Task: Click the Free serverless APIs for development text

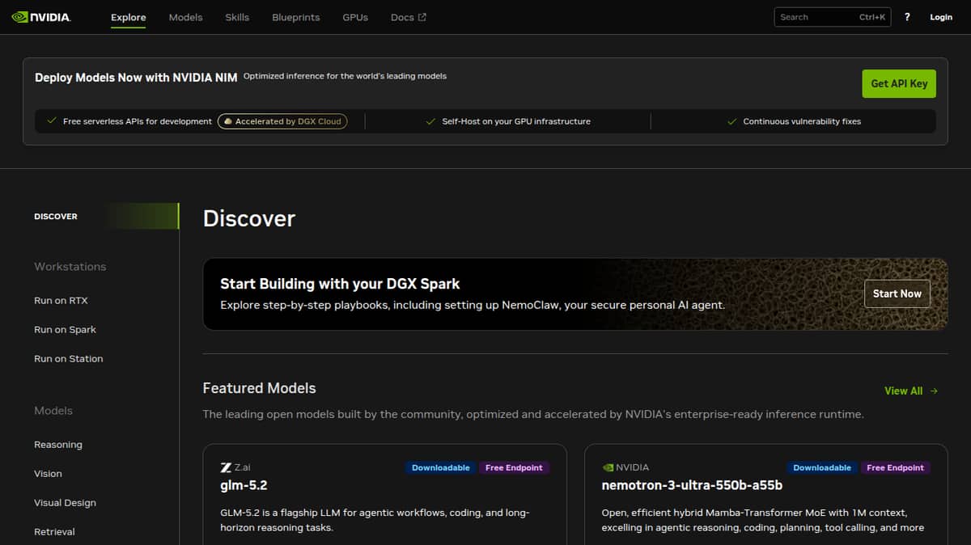Action: 138,121
